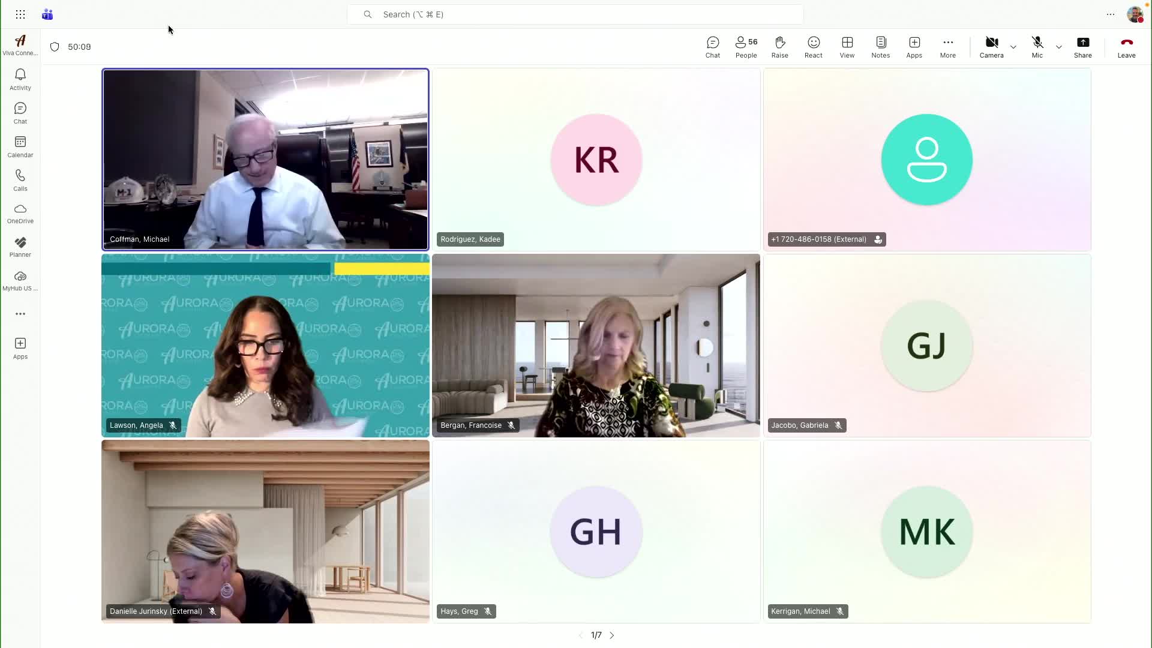
Task: Show the People participants list
Action: (746, 47)
